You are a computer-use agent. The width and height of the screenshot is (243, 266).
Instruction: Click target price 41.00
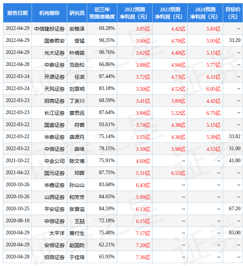[x=235, y=160]
